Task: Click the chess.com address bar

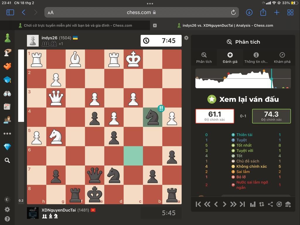Action: (142, 12)
